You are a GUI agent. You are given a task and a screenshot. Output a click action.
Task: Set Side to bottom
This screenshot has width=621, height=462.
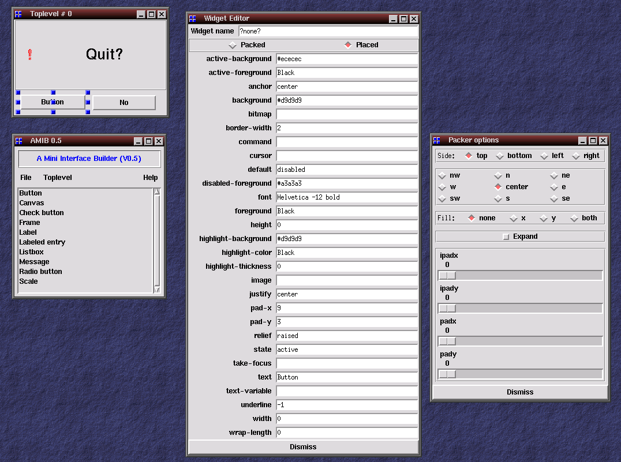tap(499, 156)
